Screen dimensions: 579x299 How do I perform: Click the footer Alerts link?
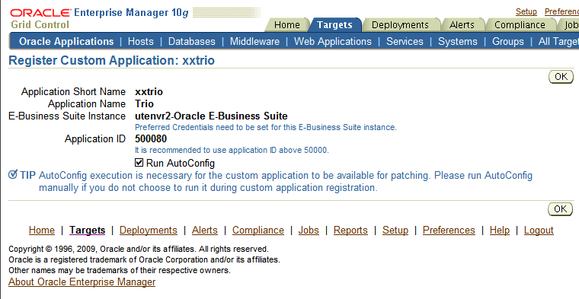(x=205, y=230)
